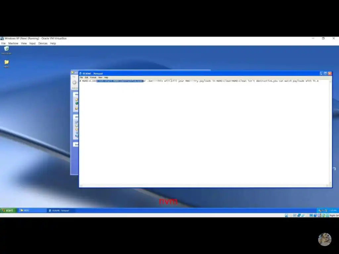Open Notepad's Help menu
The image size is (339, 254).
pyautogui.click(x=106, y=77)
